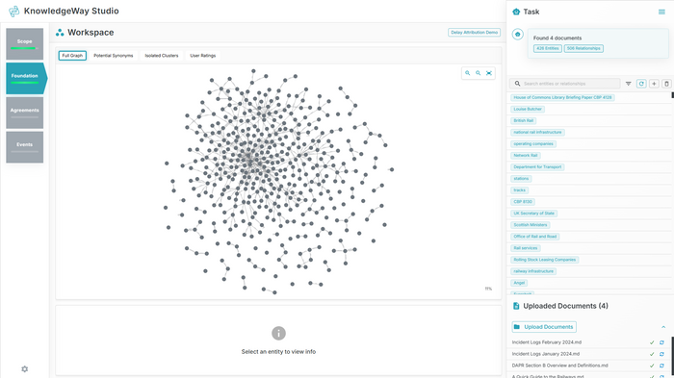Click checkmark for DAPR Section B document

(x=652, y=365)
